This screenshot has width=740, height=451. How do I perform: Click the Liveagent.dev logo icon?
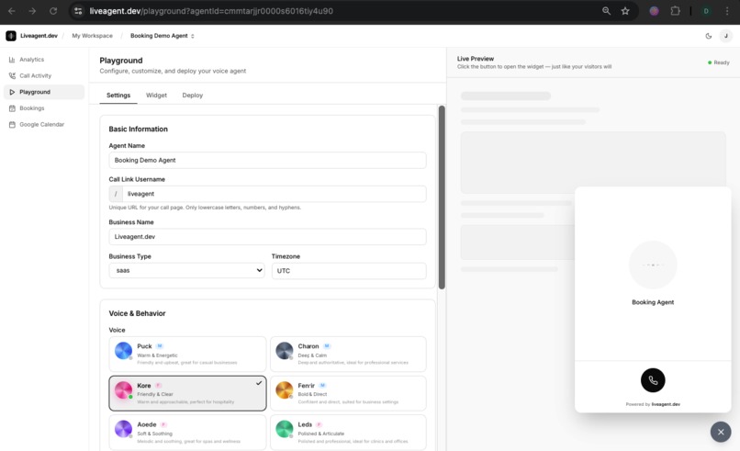pos(11,36)
